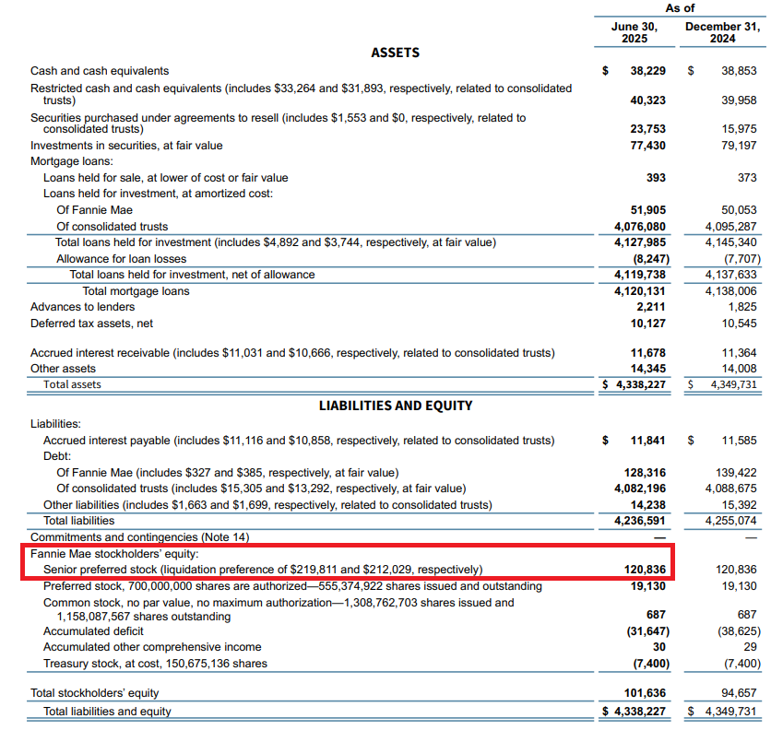Screen dimensions: 771x730
Task: Select accrued interest payable value 11,841
Action: coord(648,441)
